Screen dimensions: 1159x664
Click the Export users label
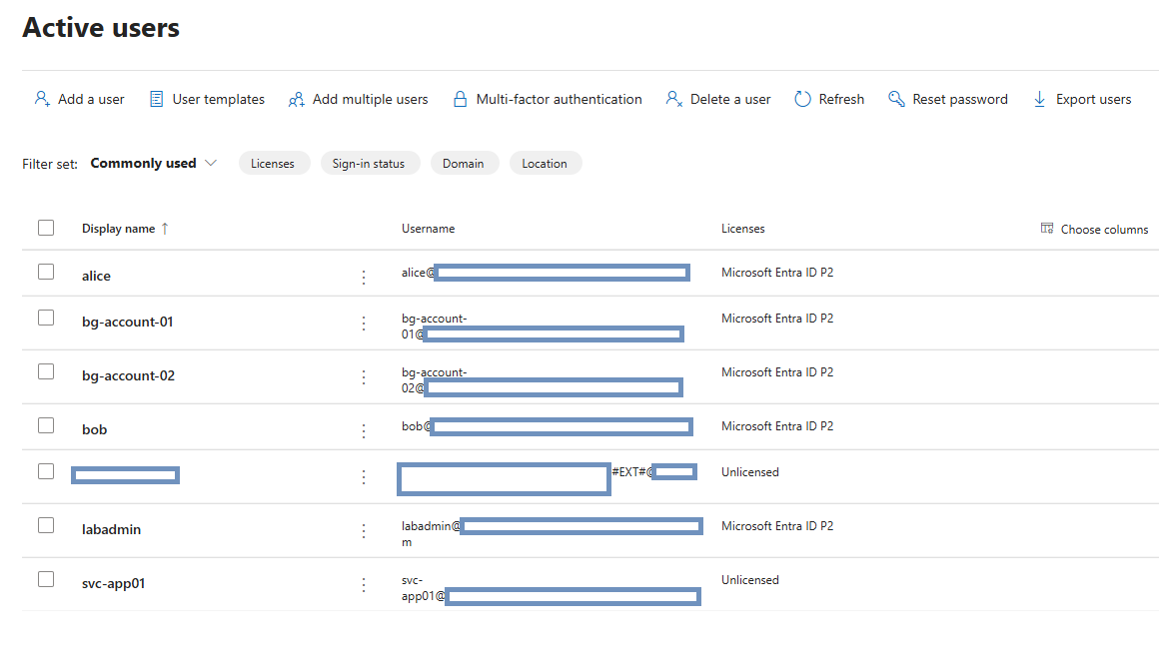pos(1093,99)
